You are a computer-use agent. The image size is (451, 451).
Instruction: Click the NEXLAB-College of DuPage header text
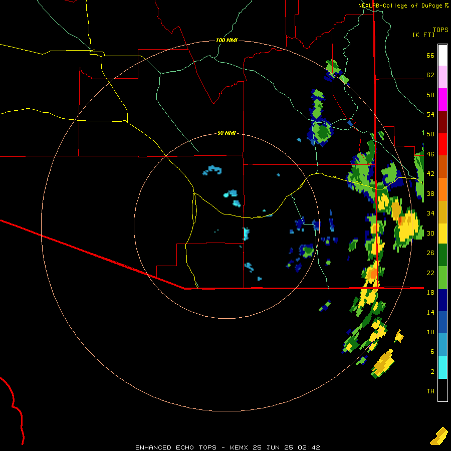coord(401,6)
